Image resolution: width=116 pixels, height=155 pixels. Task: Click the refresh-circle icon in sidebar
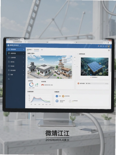point(9,66)
